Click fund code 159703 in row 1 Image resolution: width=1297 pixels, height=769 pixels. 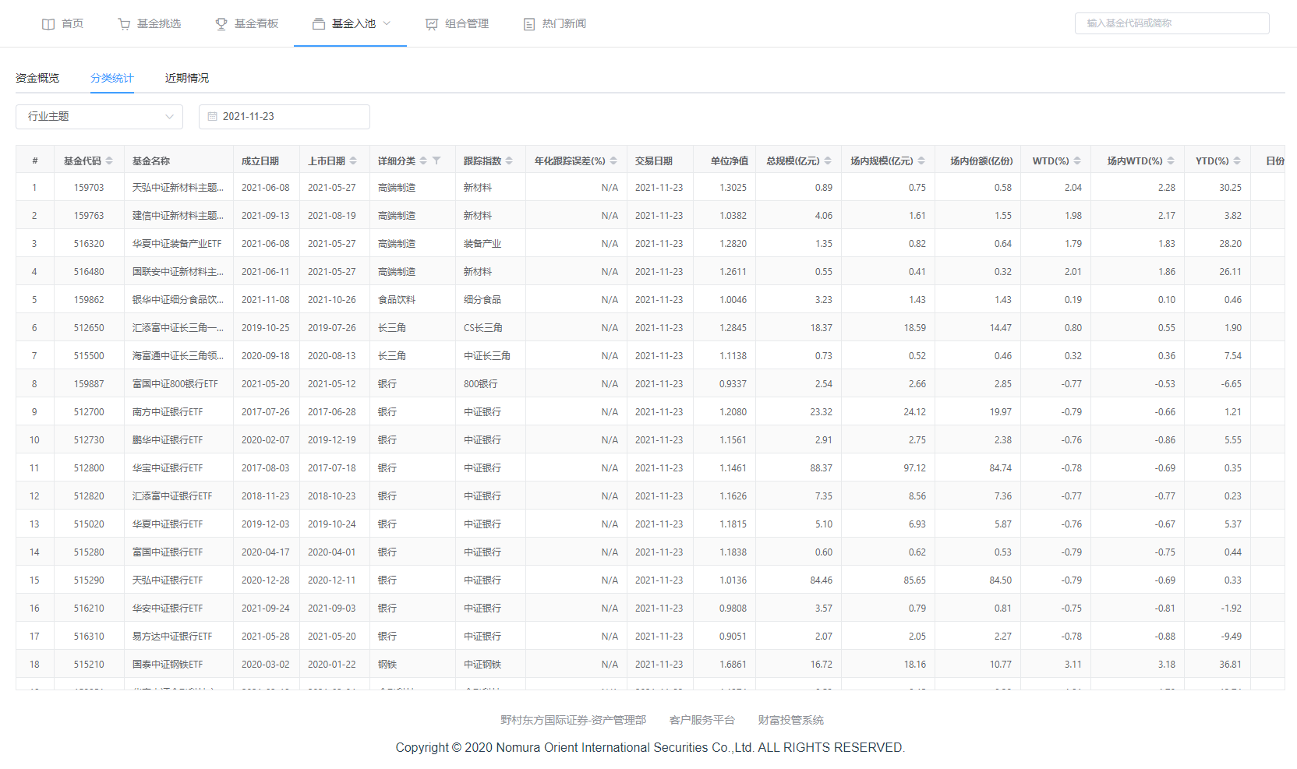(89, 188)
